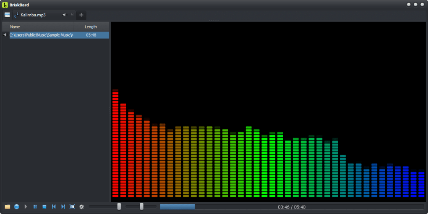Switch to the Kalimba.mp3 tab
The image size is (428, 214).
34,15
